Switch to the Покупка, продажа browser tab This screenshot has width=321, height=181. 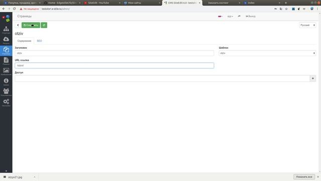pyautogui.click(x=22, y=3)
